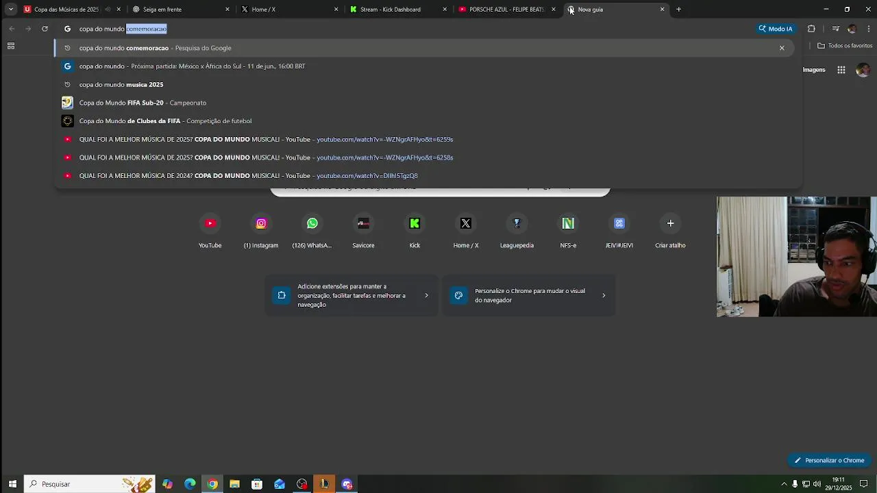Image resolution: width=877 pixels, height=493 pixels.
Task: Close the Nova guia tab
Action: point(662,10)
